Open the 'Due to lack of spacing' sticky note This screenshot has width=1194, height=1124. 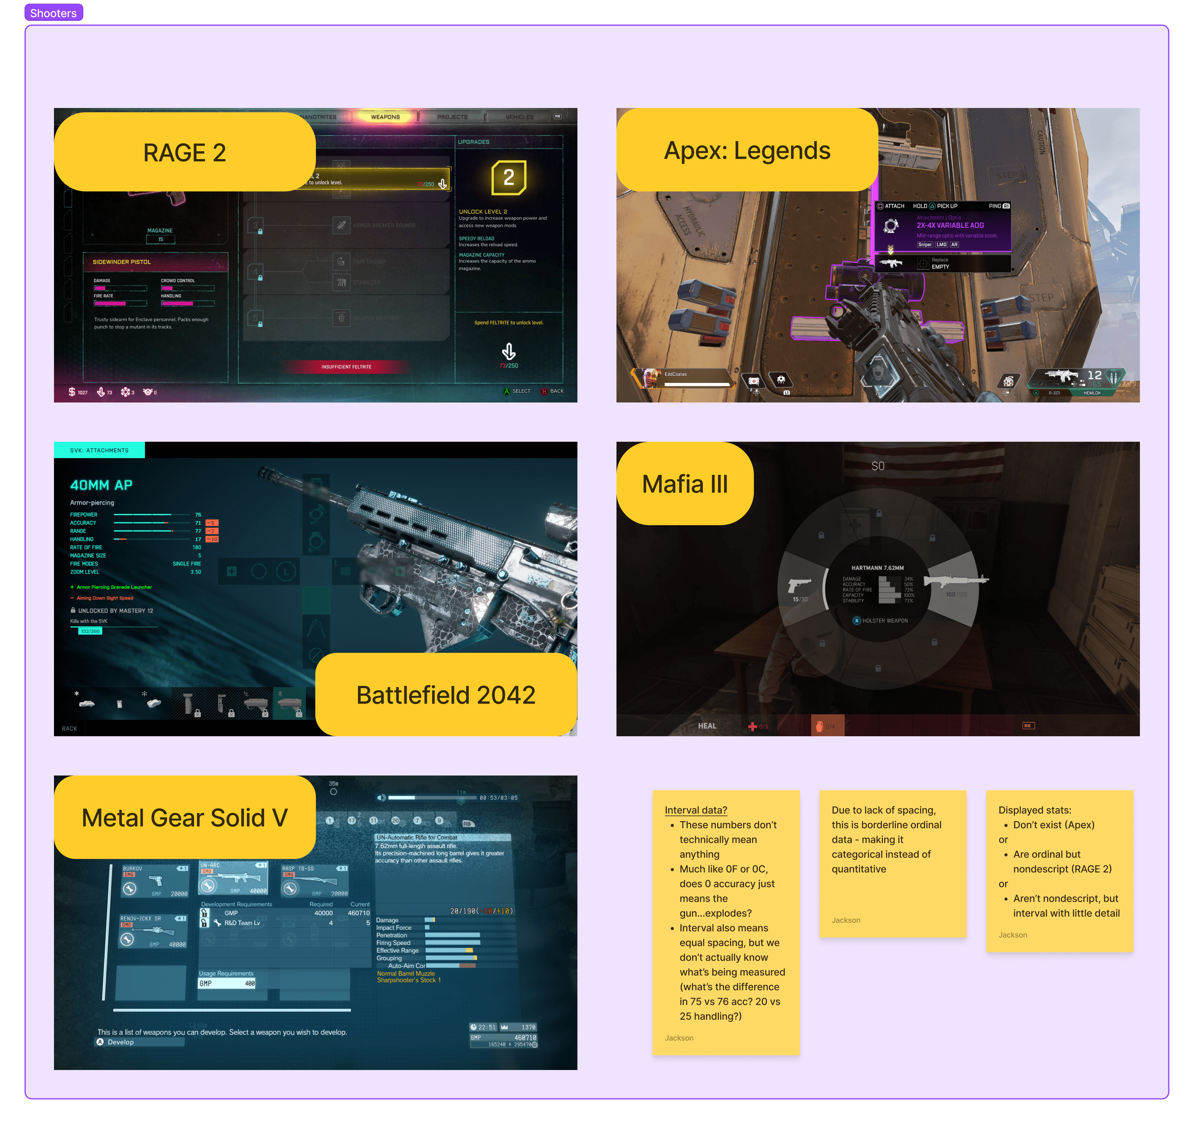click(x=893, y=863)
